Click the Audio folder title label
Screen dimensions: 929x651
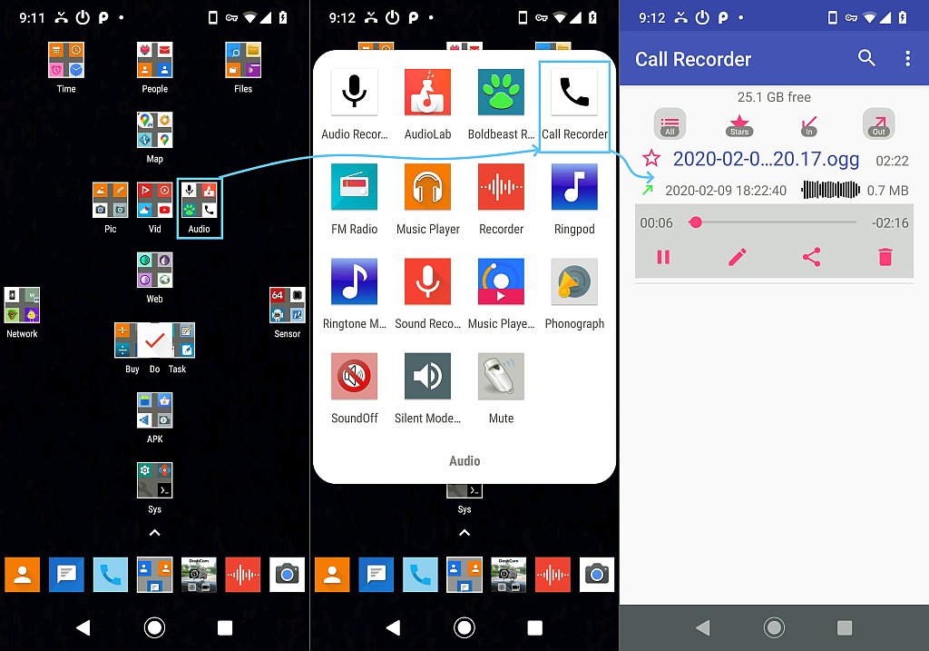pos(464,460)
